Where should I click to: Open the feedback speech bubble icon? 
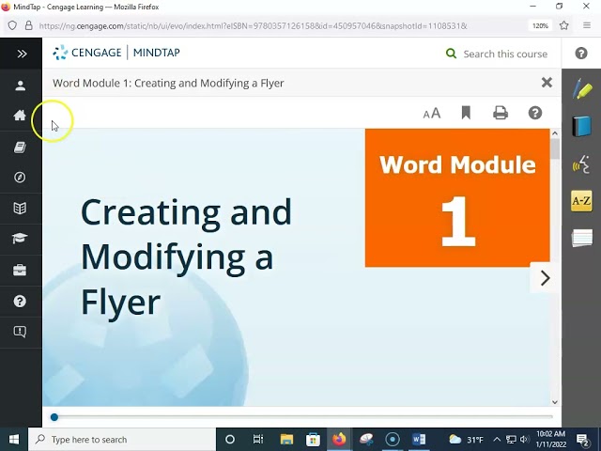click(x=20, y=332)
